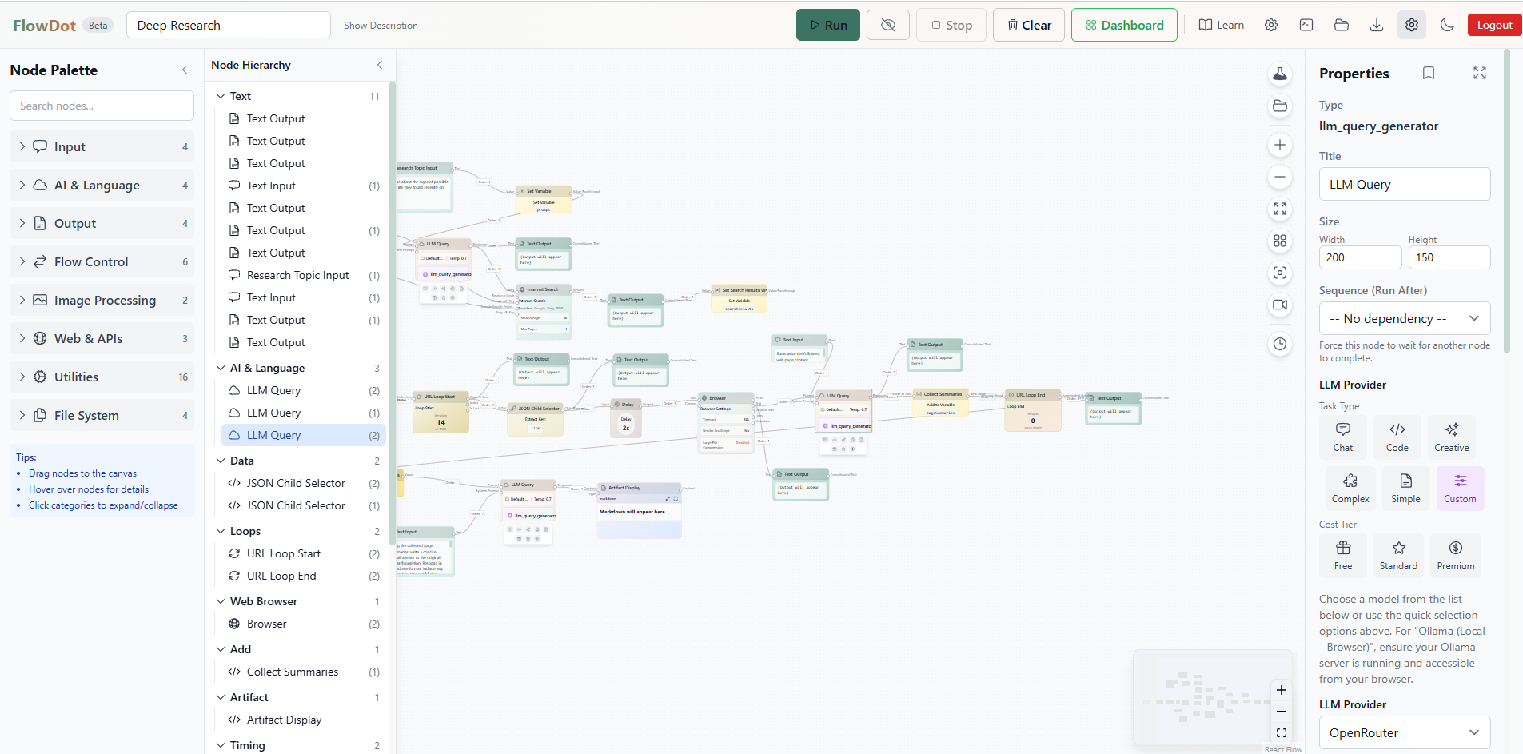Image resolution: width=1523 pixels, height=754 pixels.
Task: Fit the flow to view using expand arrows icon
Action: (1280, 209)
